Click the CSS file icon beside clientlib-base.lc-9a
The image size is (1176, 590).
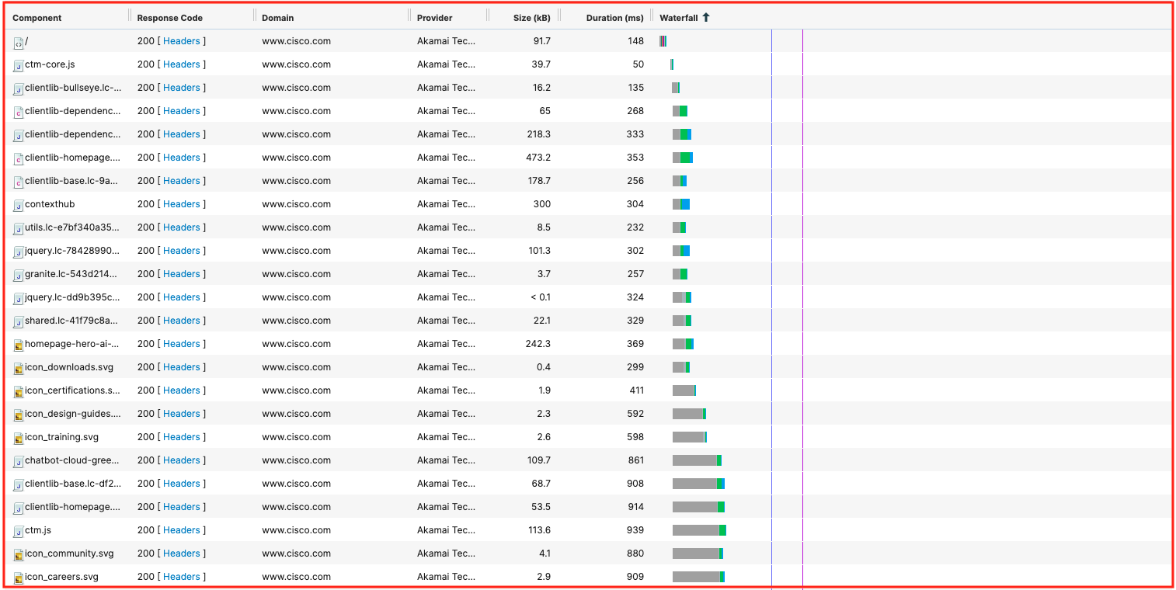(19, 182)
